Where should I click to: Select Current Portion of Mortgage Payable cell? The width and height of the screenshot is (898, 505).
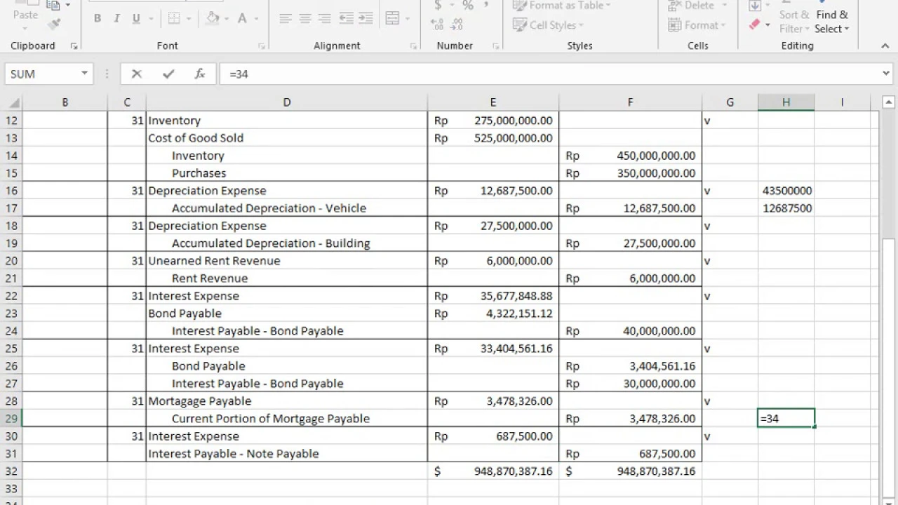click(x=286, y=418)
